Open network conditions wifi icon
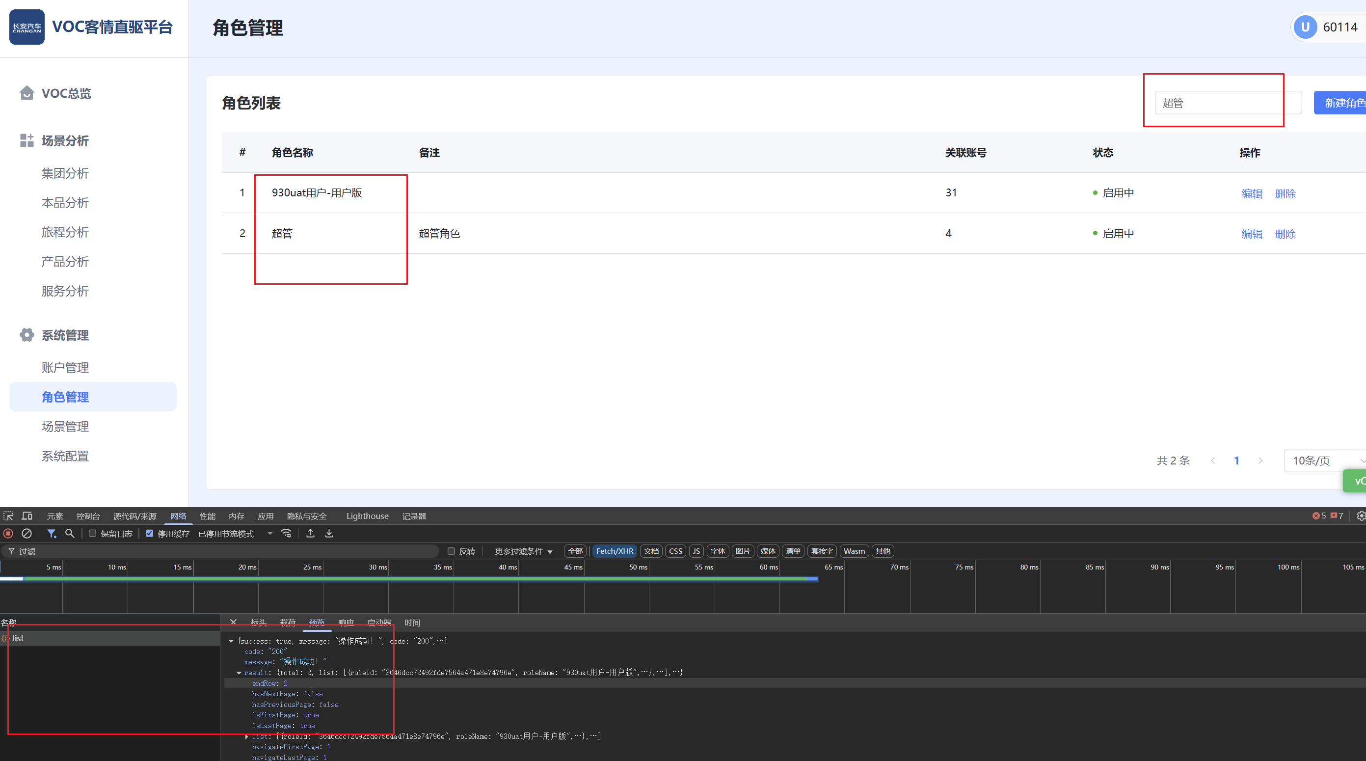Screen dimensions: 1366x761 286,534
